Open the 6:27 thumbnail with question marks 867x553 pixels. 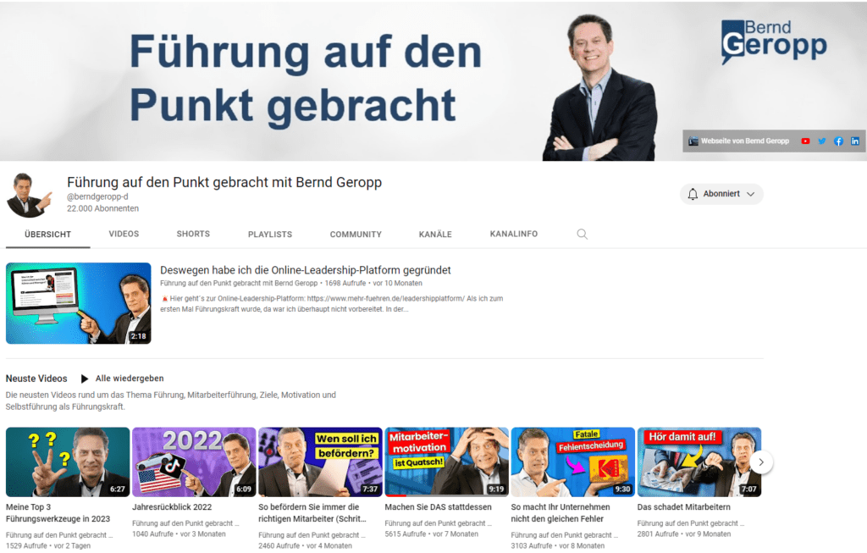point(68,462)
